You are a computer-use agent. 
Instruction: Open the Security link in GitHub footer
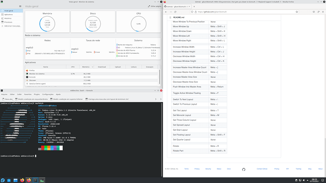tap(208, 169)
